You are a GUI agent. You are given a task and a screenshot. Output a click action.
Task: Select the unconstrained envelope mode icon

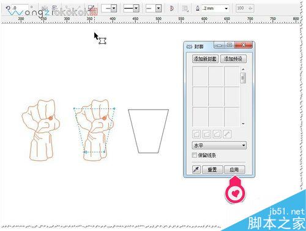(x=227, y=134)
